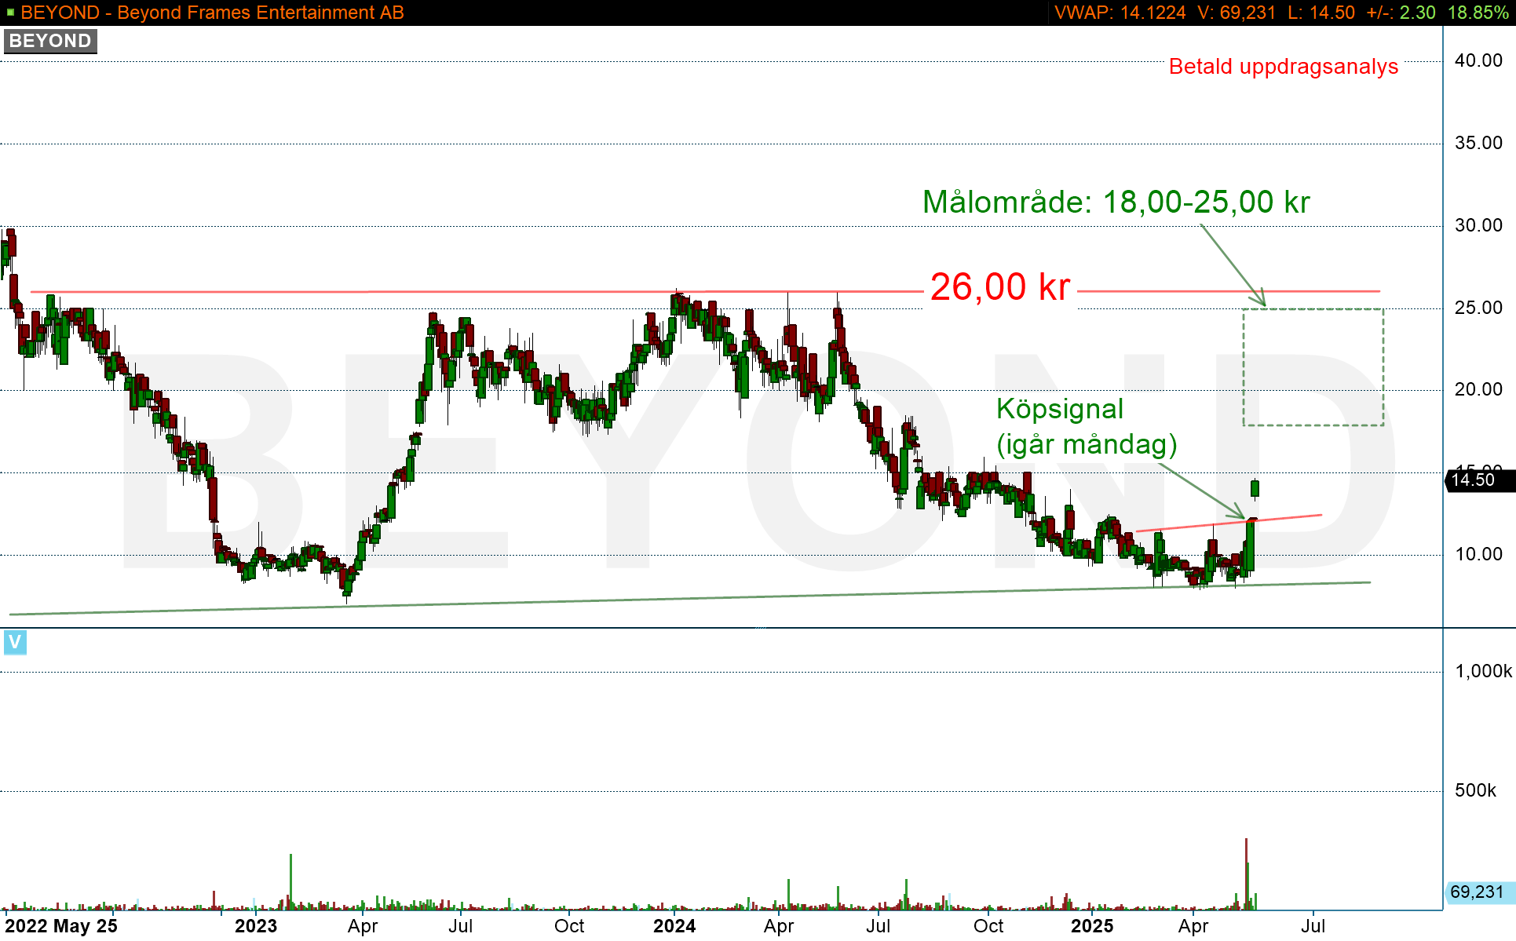The height and width of the screenshot is (941, 1516).
Task: Click the tallest red volume spike bar
Action: 1246,874
